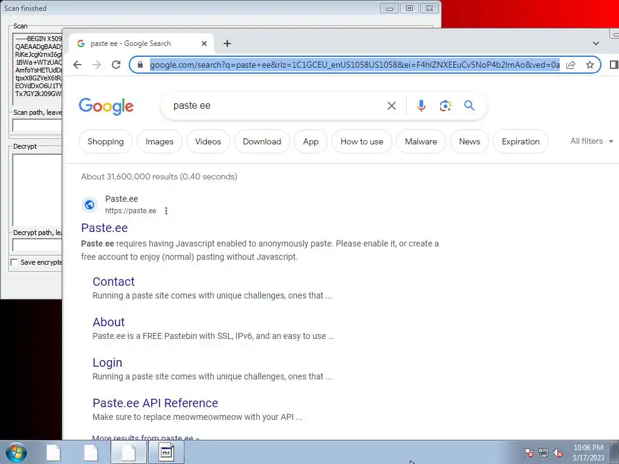The image size is (619, 464).
Task: Open Action Center flag tray icon
Action: point(529,453)
